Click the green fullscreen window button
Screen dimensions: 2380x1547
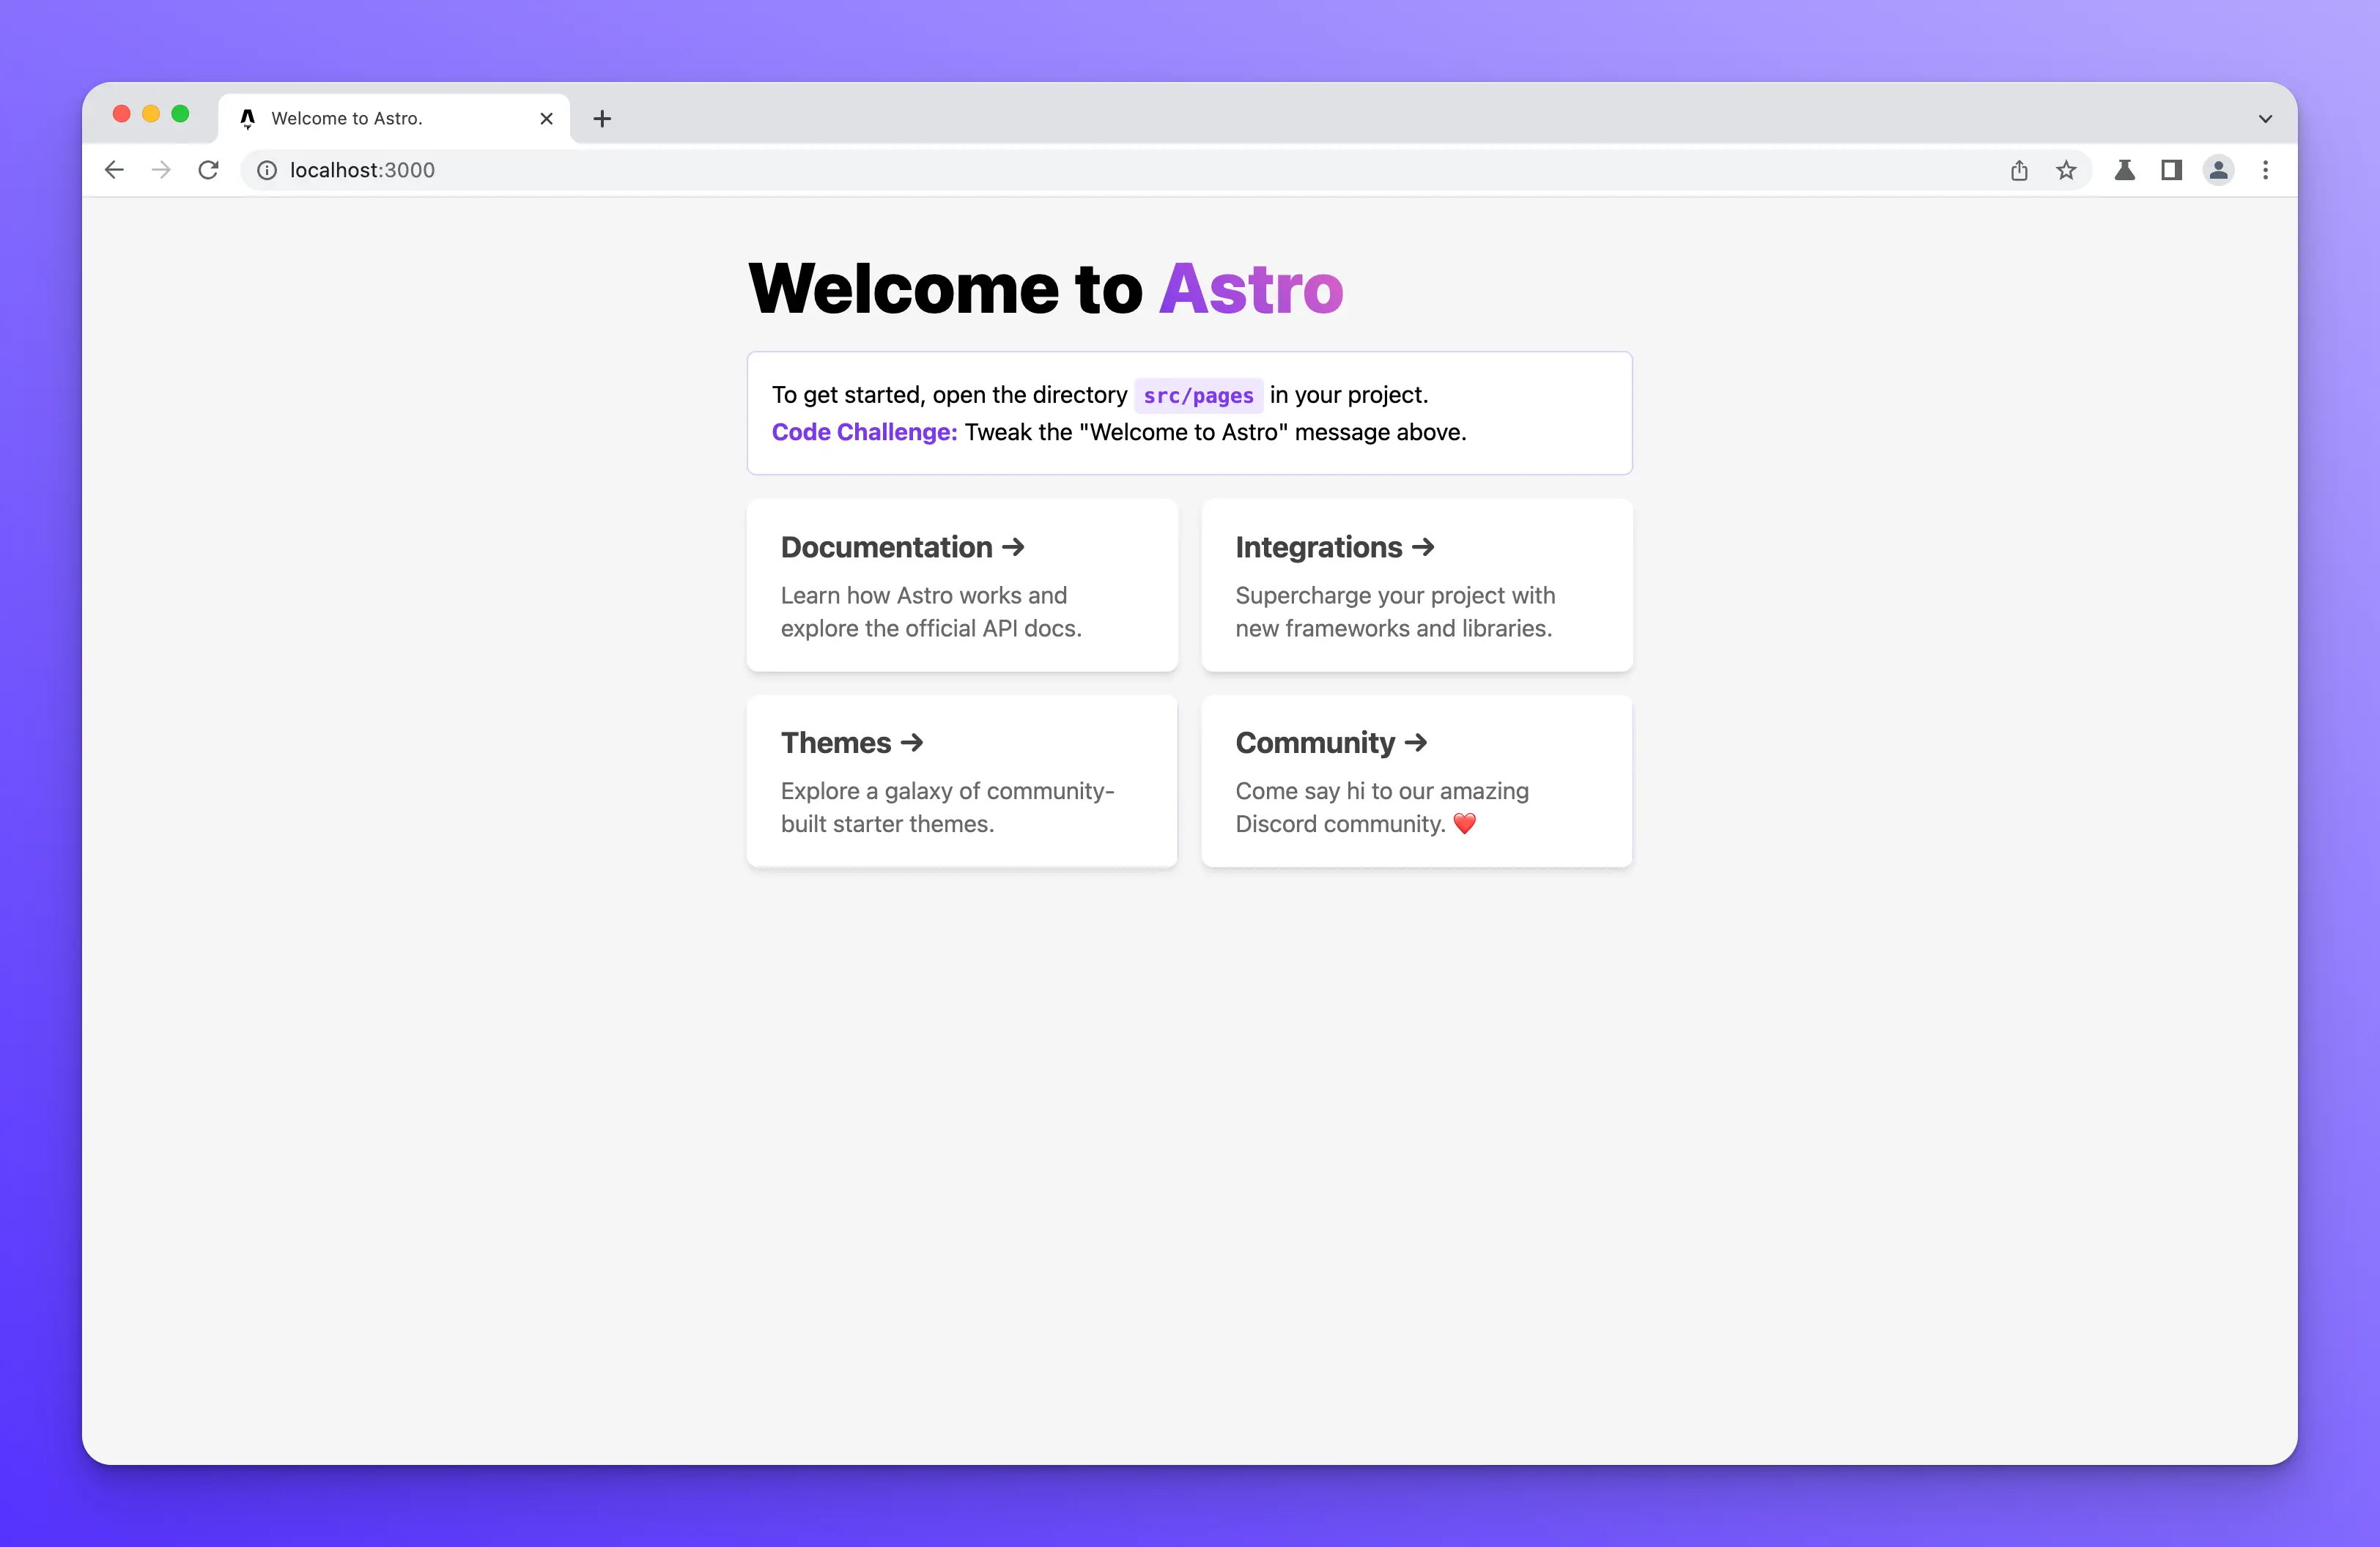[180, 114]
